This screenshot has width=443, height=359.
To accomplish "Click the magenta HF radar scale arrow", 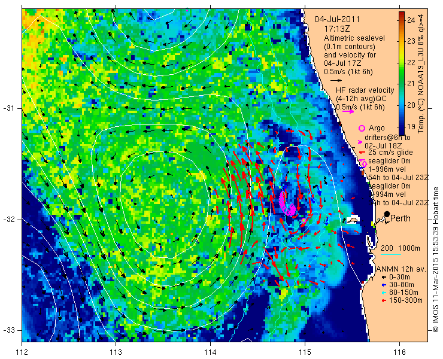I will (348, 111).
